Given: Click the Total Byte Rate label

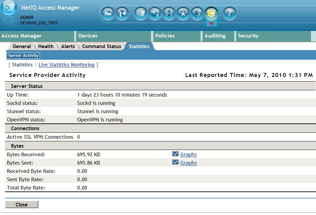Looking at the screenshot, I should point(26,188).
